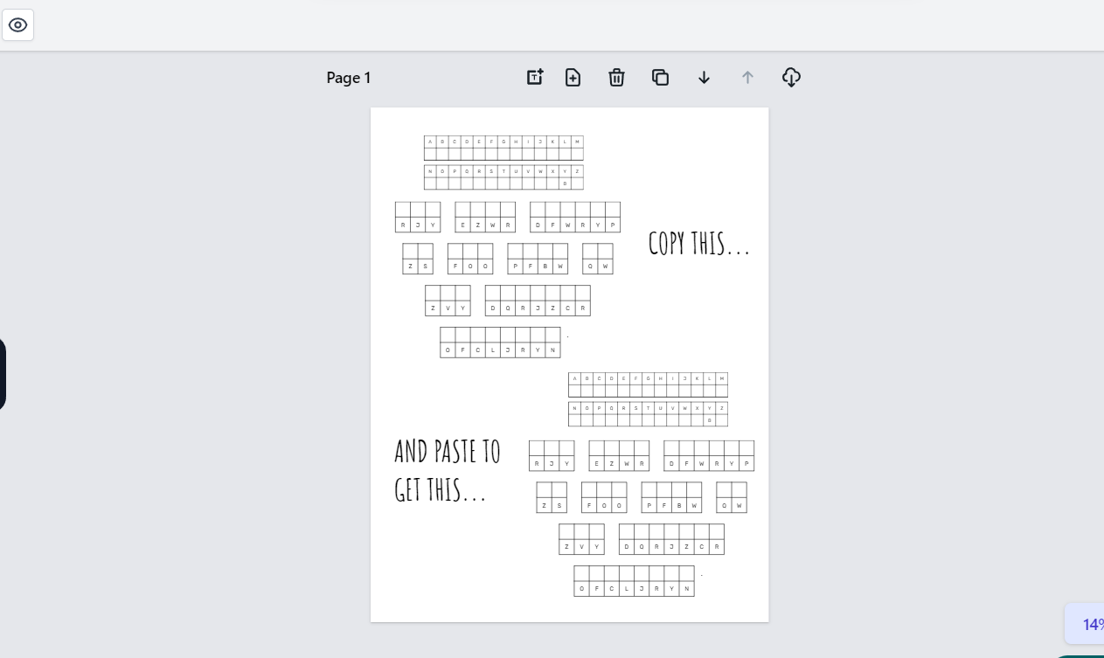Click the Page 1 title label

coord(349,78)
